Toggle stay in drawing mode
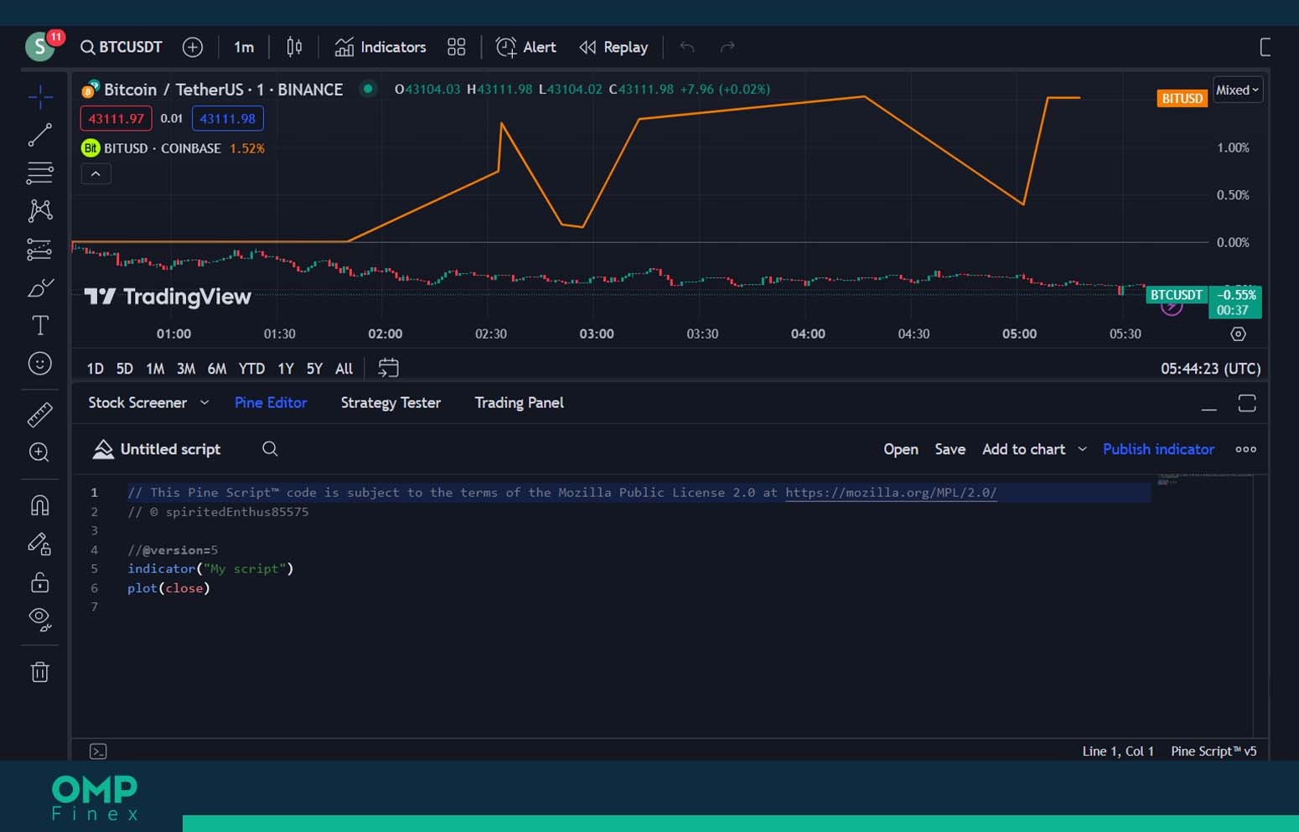Image resolution: width=1299 pixels, height=832 pixels. coord(39,545)
